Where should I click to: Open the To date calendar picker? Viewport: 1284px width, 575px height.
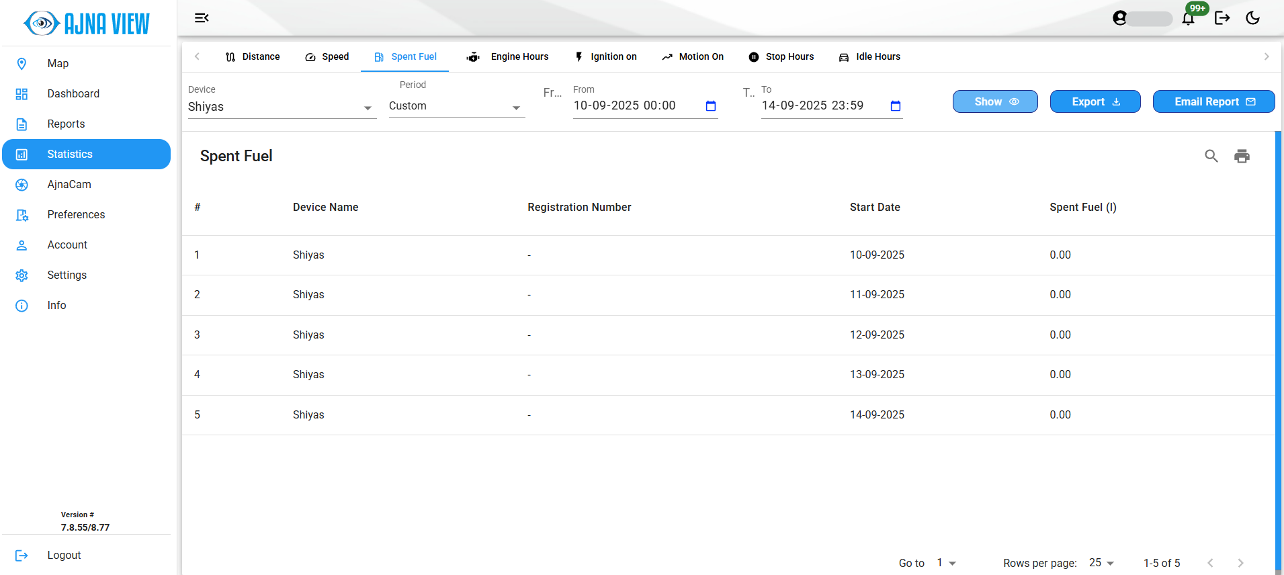(895, 106)
